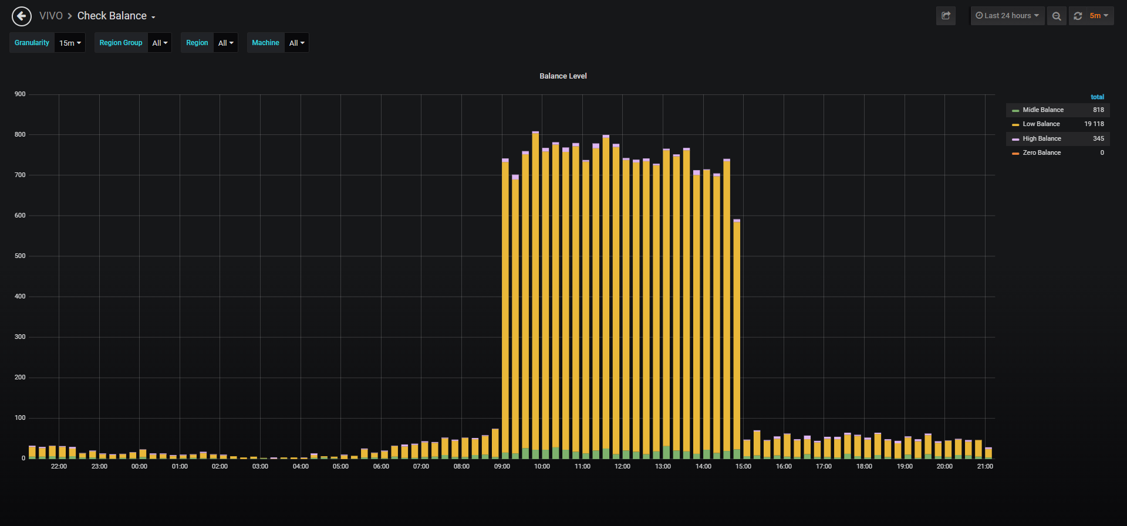Toggle the Midle Balance series in legend
This screenshot has height=526, width=1127.
[1043, 110]
